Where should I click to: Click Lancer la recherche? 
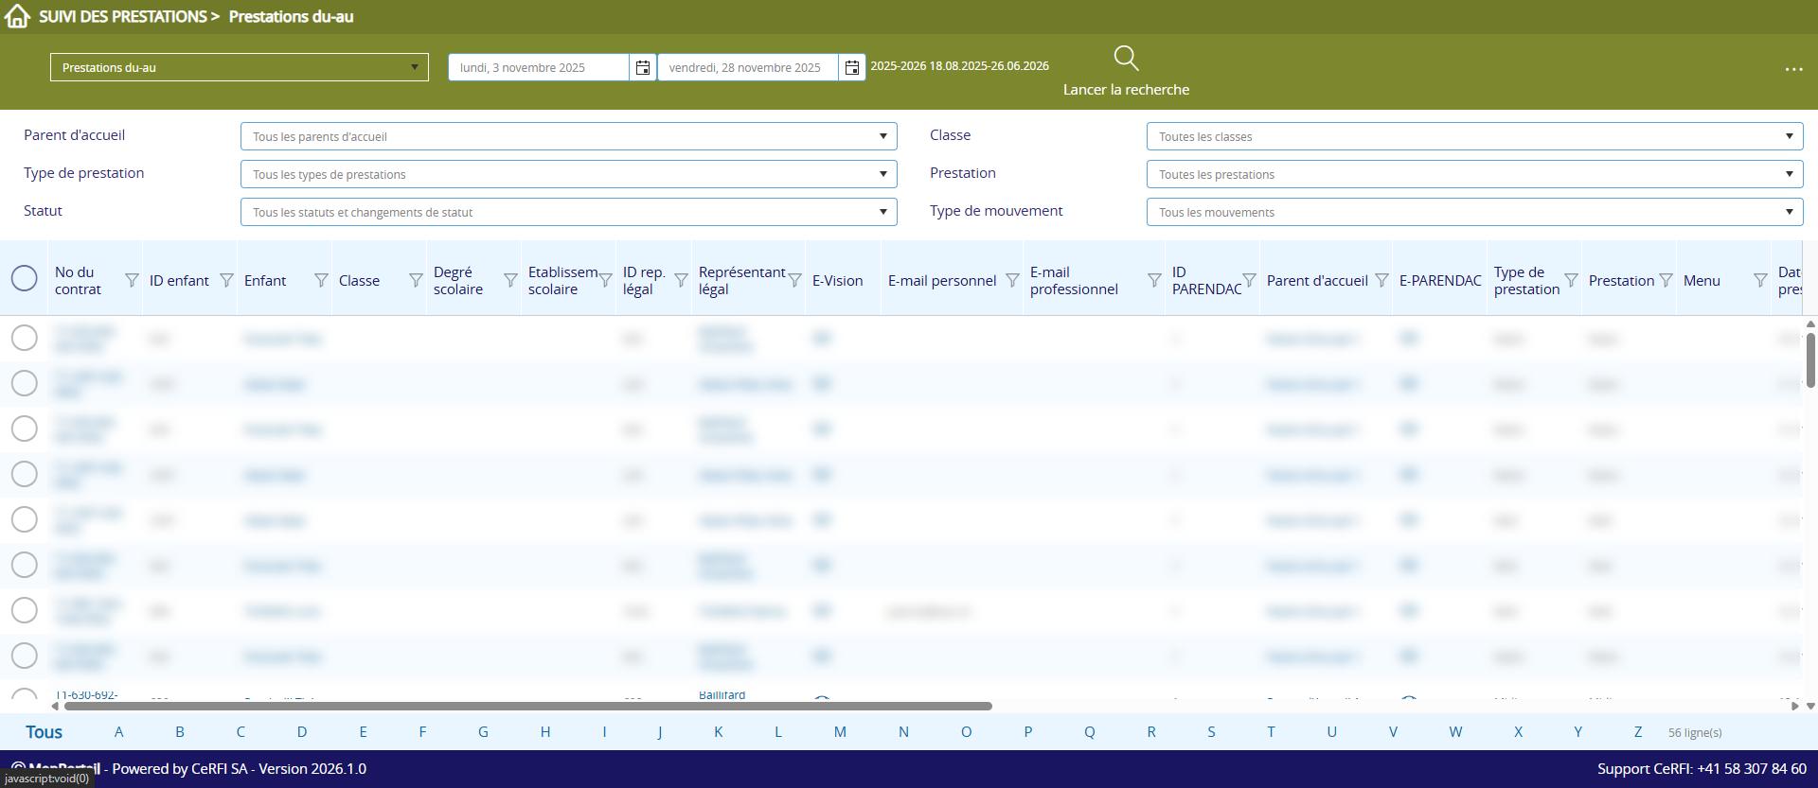(x=1126, y=89)
